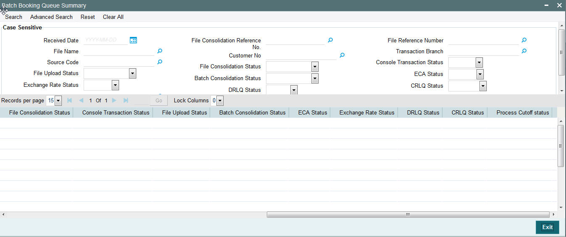
Task: Go to first page of records
Action: [69, 101]
